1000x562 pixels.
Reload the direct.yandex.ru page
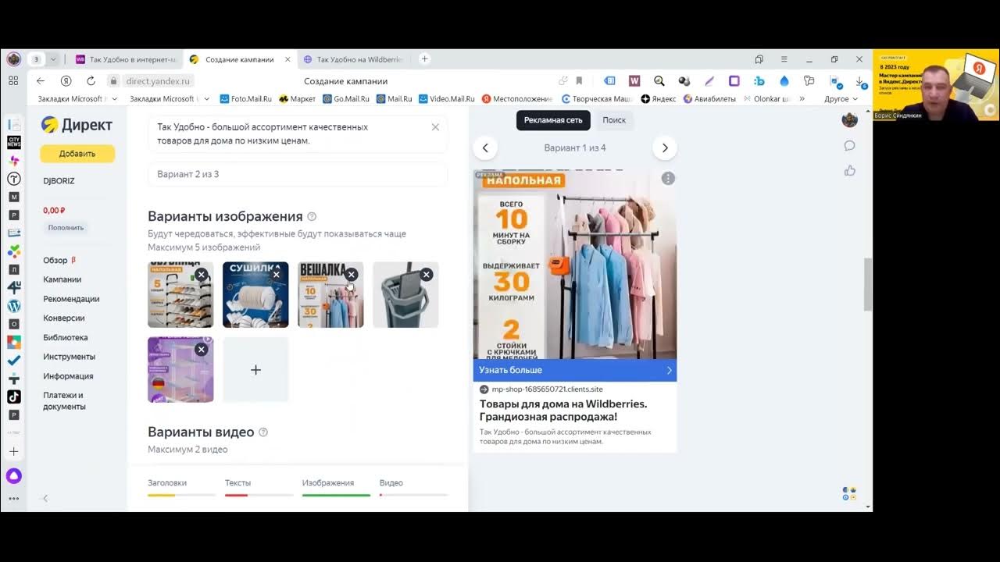(91, 80)
